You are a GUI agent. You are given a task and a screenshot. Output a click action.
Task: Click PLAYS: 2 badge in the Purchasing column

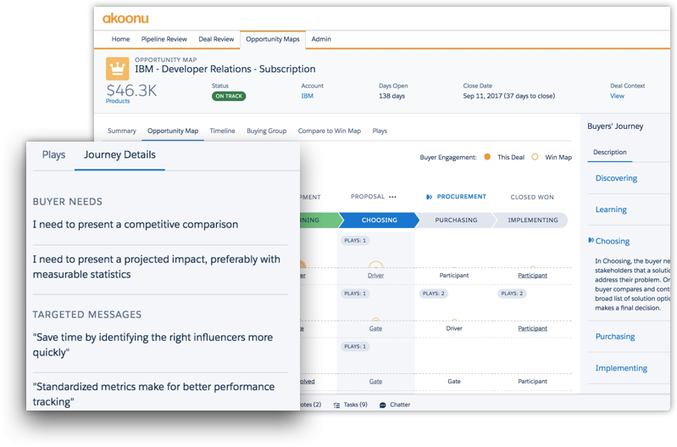[433, 293]
